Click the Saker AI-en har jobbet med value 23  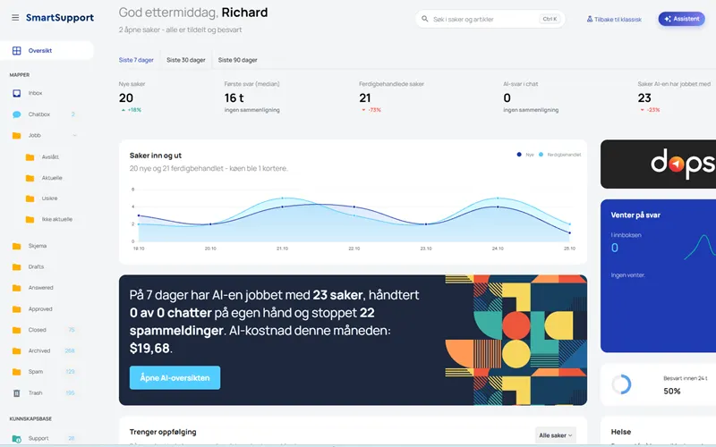click(x=644, y=98)
